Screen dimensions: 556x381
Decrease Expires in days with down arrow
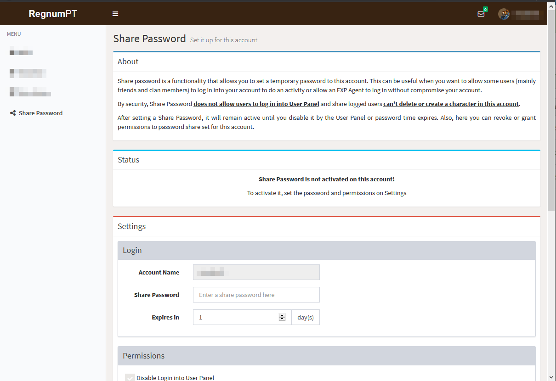[x=282, y=319]
